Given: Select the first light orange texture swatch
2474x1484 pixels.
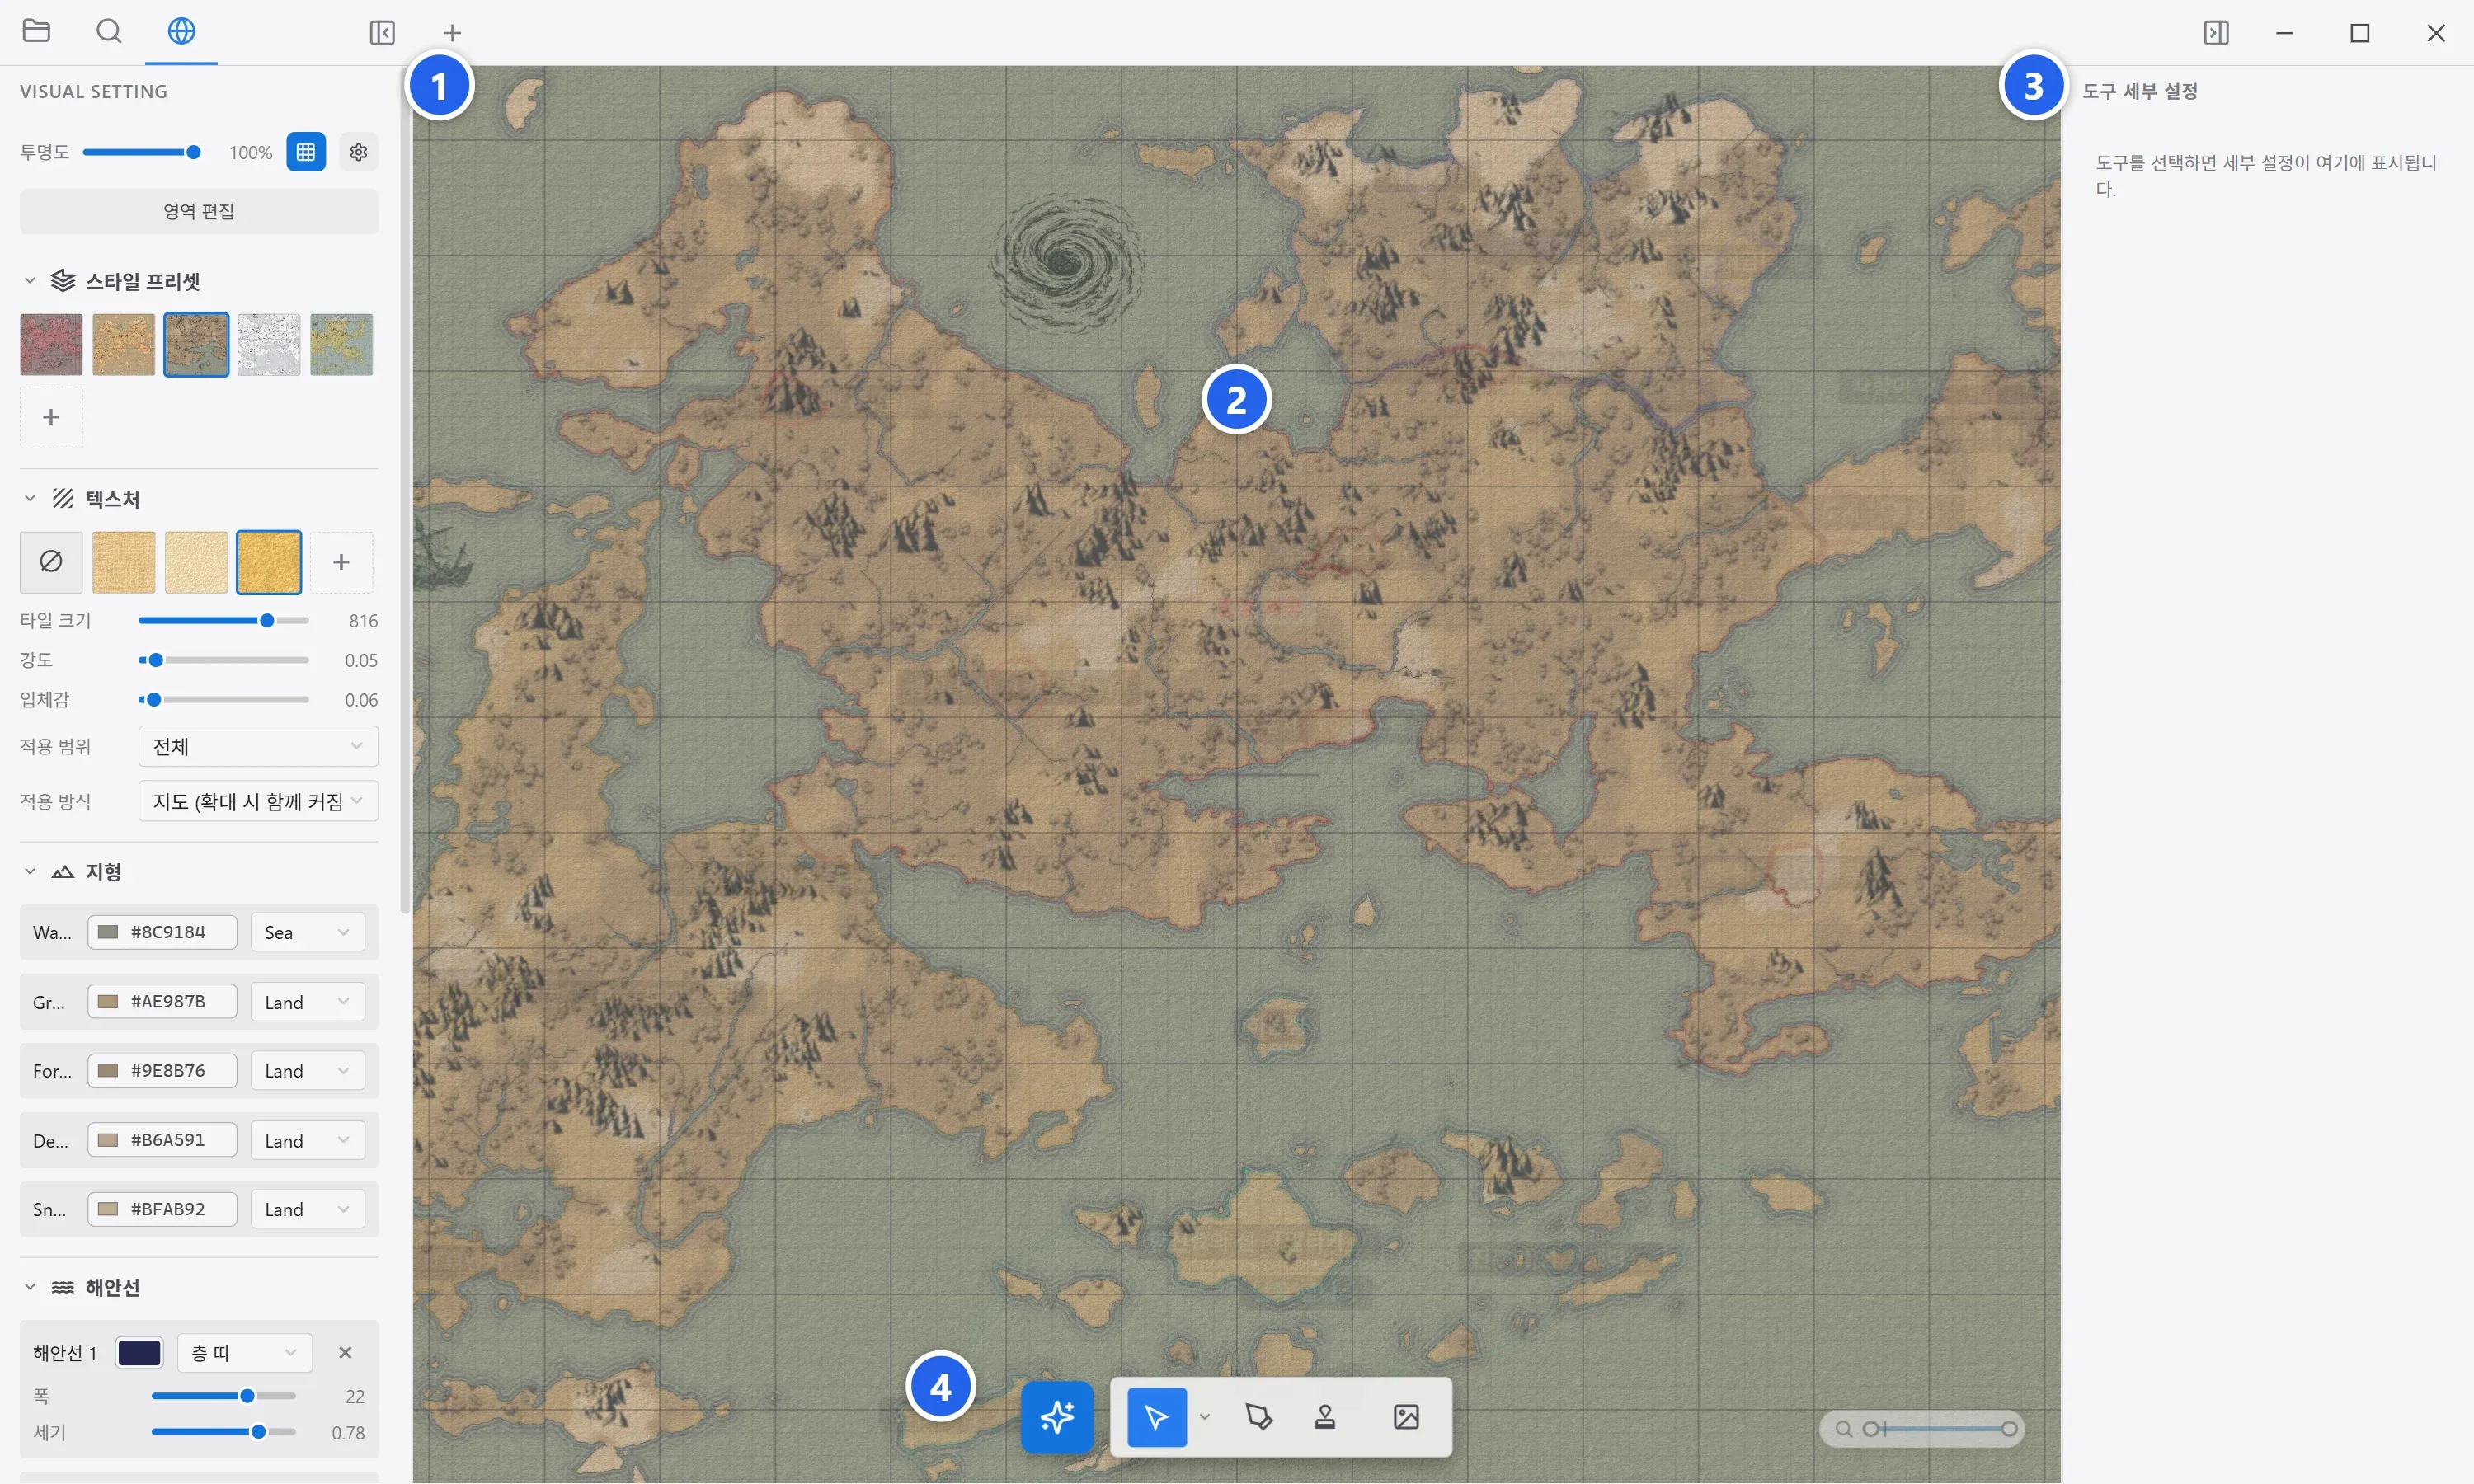Looking at the screenshot, I should tap(124, 562).
